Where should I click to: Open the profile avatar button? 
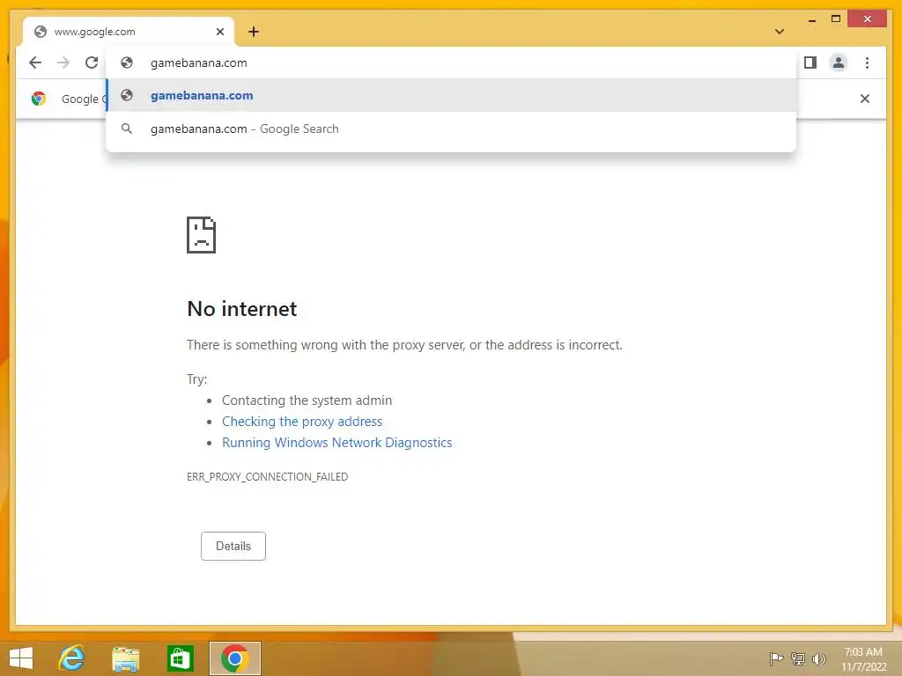839,62
